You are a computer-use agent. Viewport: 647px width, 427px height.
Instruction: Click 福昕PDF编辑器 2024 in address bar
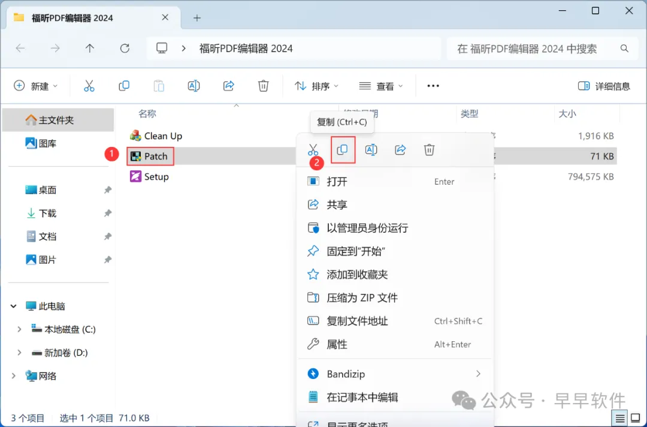click(x=246, y=49)
